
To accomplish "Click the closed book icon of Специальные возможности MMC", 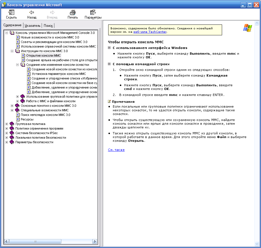I will point(17,110).
